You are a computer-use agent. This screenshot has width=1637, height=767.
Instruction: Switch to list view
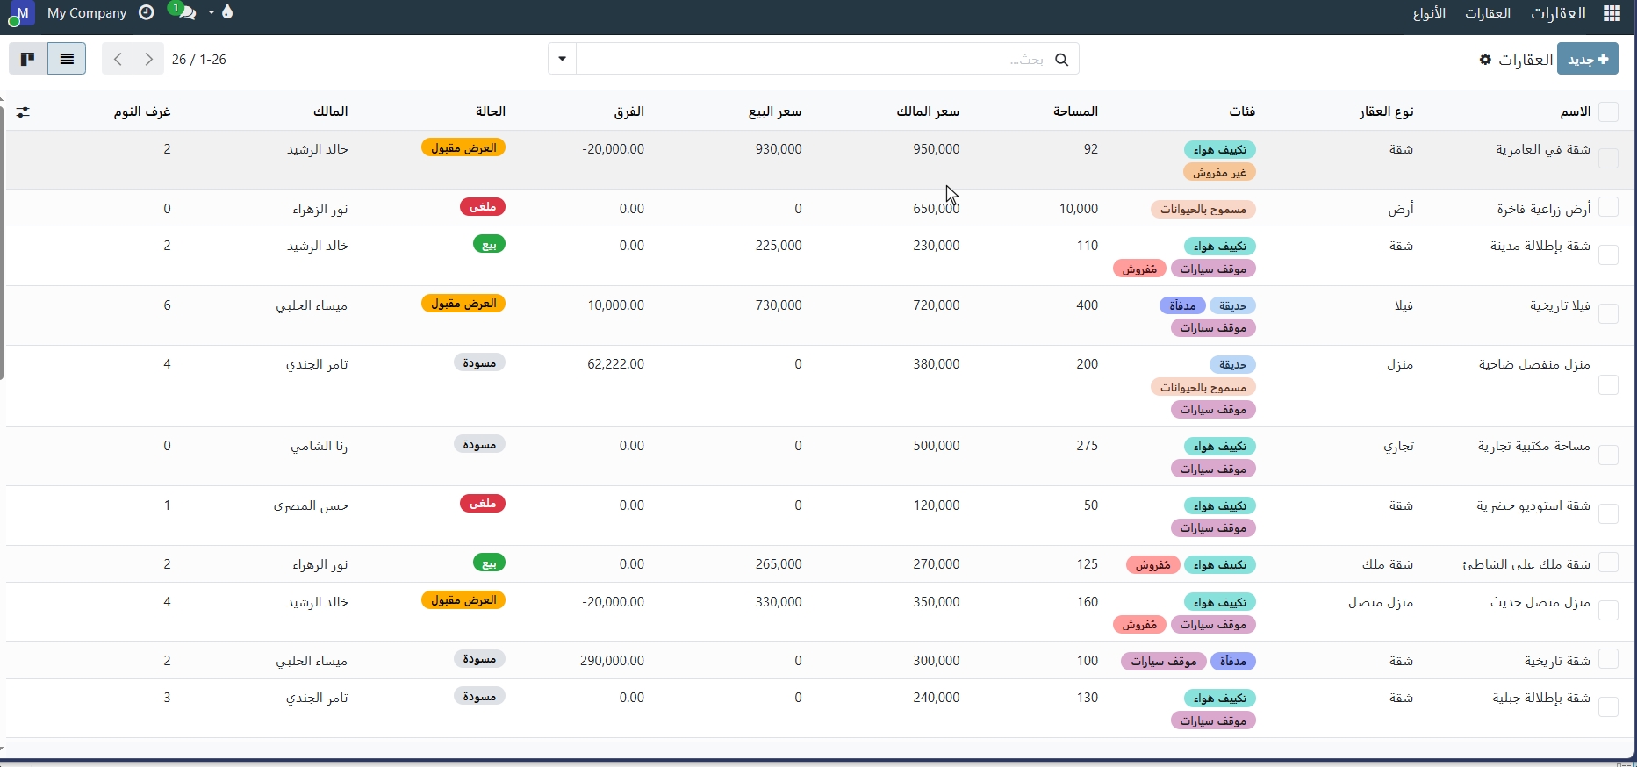point(67,59)
